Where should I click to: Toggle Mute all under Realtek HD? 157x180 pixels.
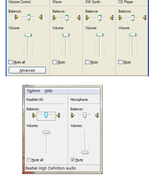[x=29, y=160]
